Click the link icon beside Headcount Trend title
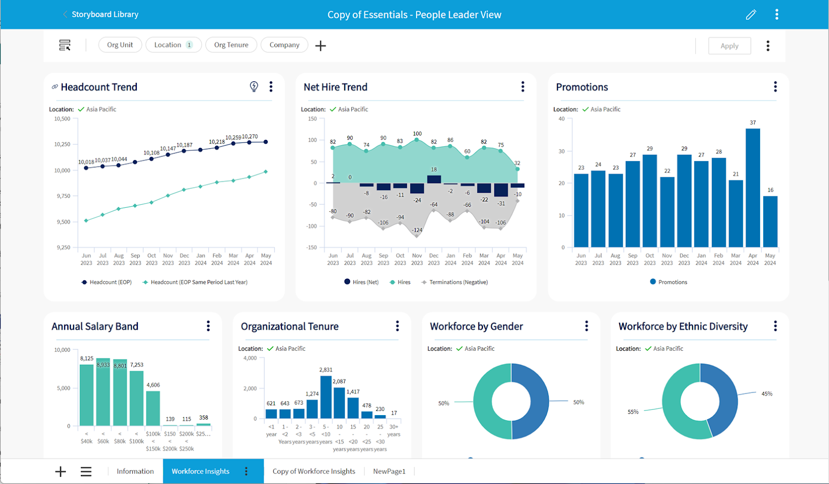The width and height of the screenshot is (829, 484). tap(54, 87)
